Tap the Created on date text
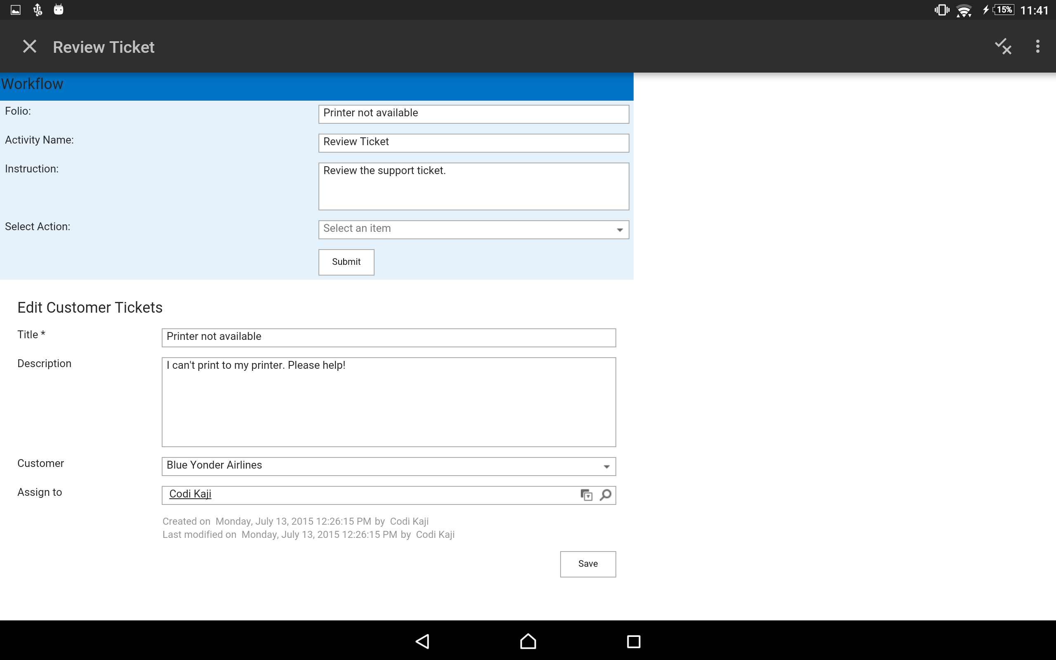Screen dimensions: 1056x660 [295, 521]
